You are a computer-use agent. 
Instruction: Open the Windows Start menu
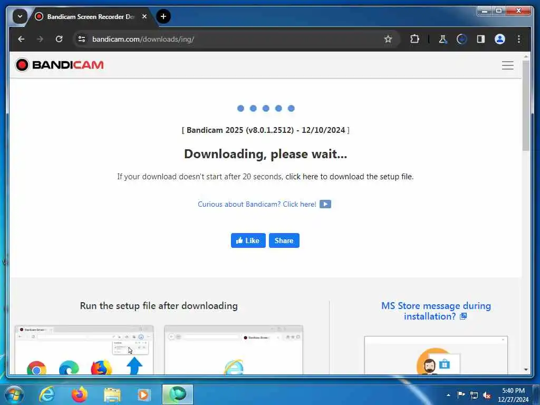14,394
